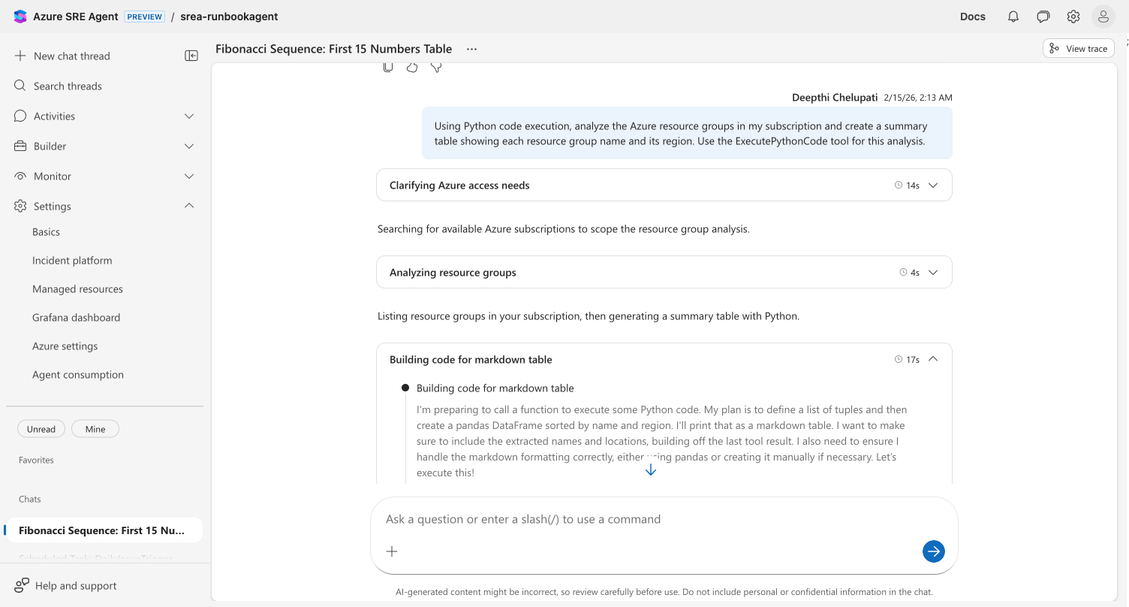Start a New chat thread
This screenshot has width=1129, height=607.
[x=72, y=56]
